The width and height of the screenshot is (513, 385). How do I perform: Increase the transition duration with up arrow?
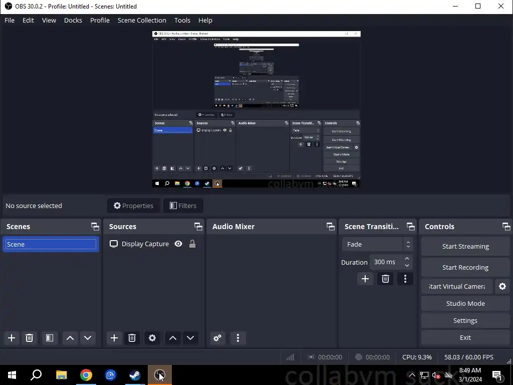pyautogui.click(x=407, y=259)
